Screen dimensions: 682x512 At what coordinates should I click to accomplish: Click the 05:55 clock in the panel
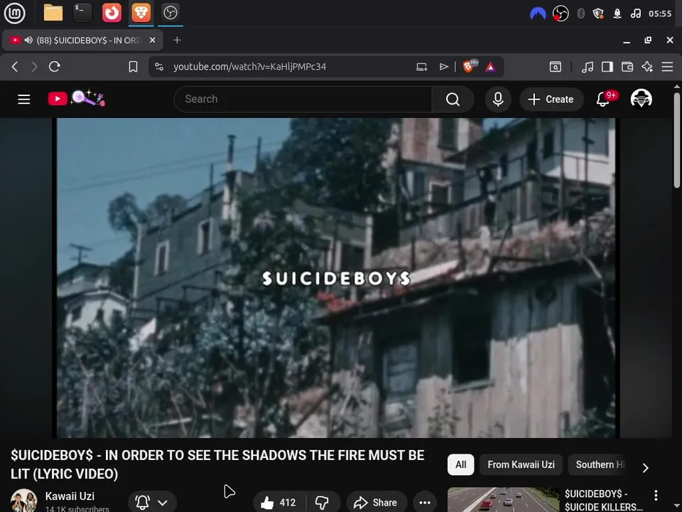point(660,14)
